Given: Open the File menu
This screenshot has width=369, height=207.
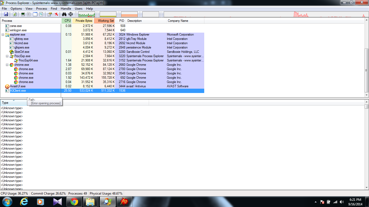Looking at the screenshot, I should [4, 9].
